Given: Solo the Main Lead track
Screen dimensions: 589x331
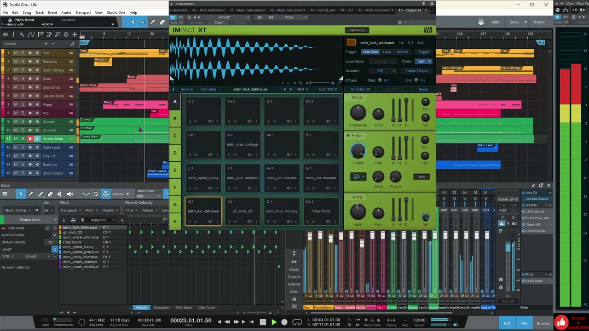Looking at the screenshot, I should (23, 147).
